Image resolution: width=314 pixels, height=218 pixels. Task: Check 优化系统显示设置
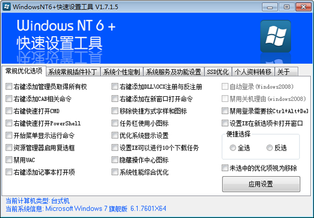pos(115,135)
